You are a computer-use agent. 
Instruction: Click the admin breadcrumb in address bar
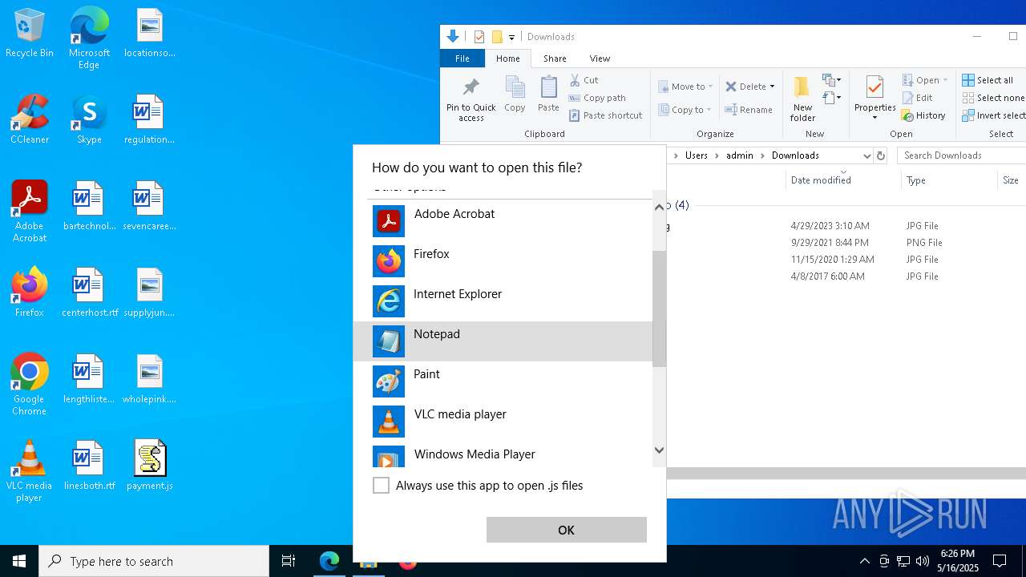tap(739, 155)
